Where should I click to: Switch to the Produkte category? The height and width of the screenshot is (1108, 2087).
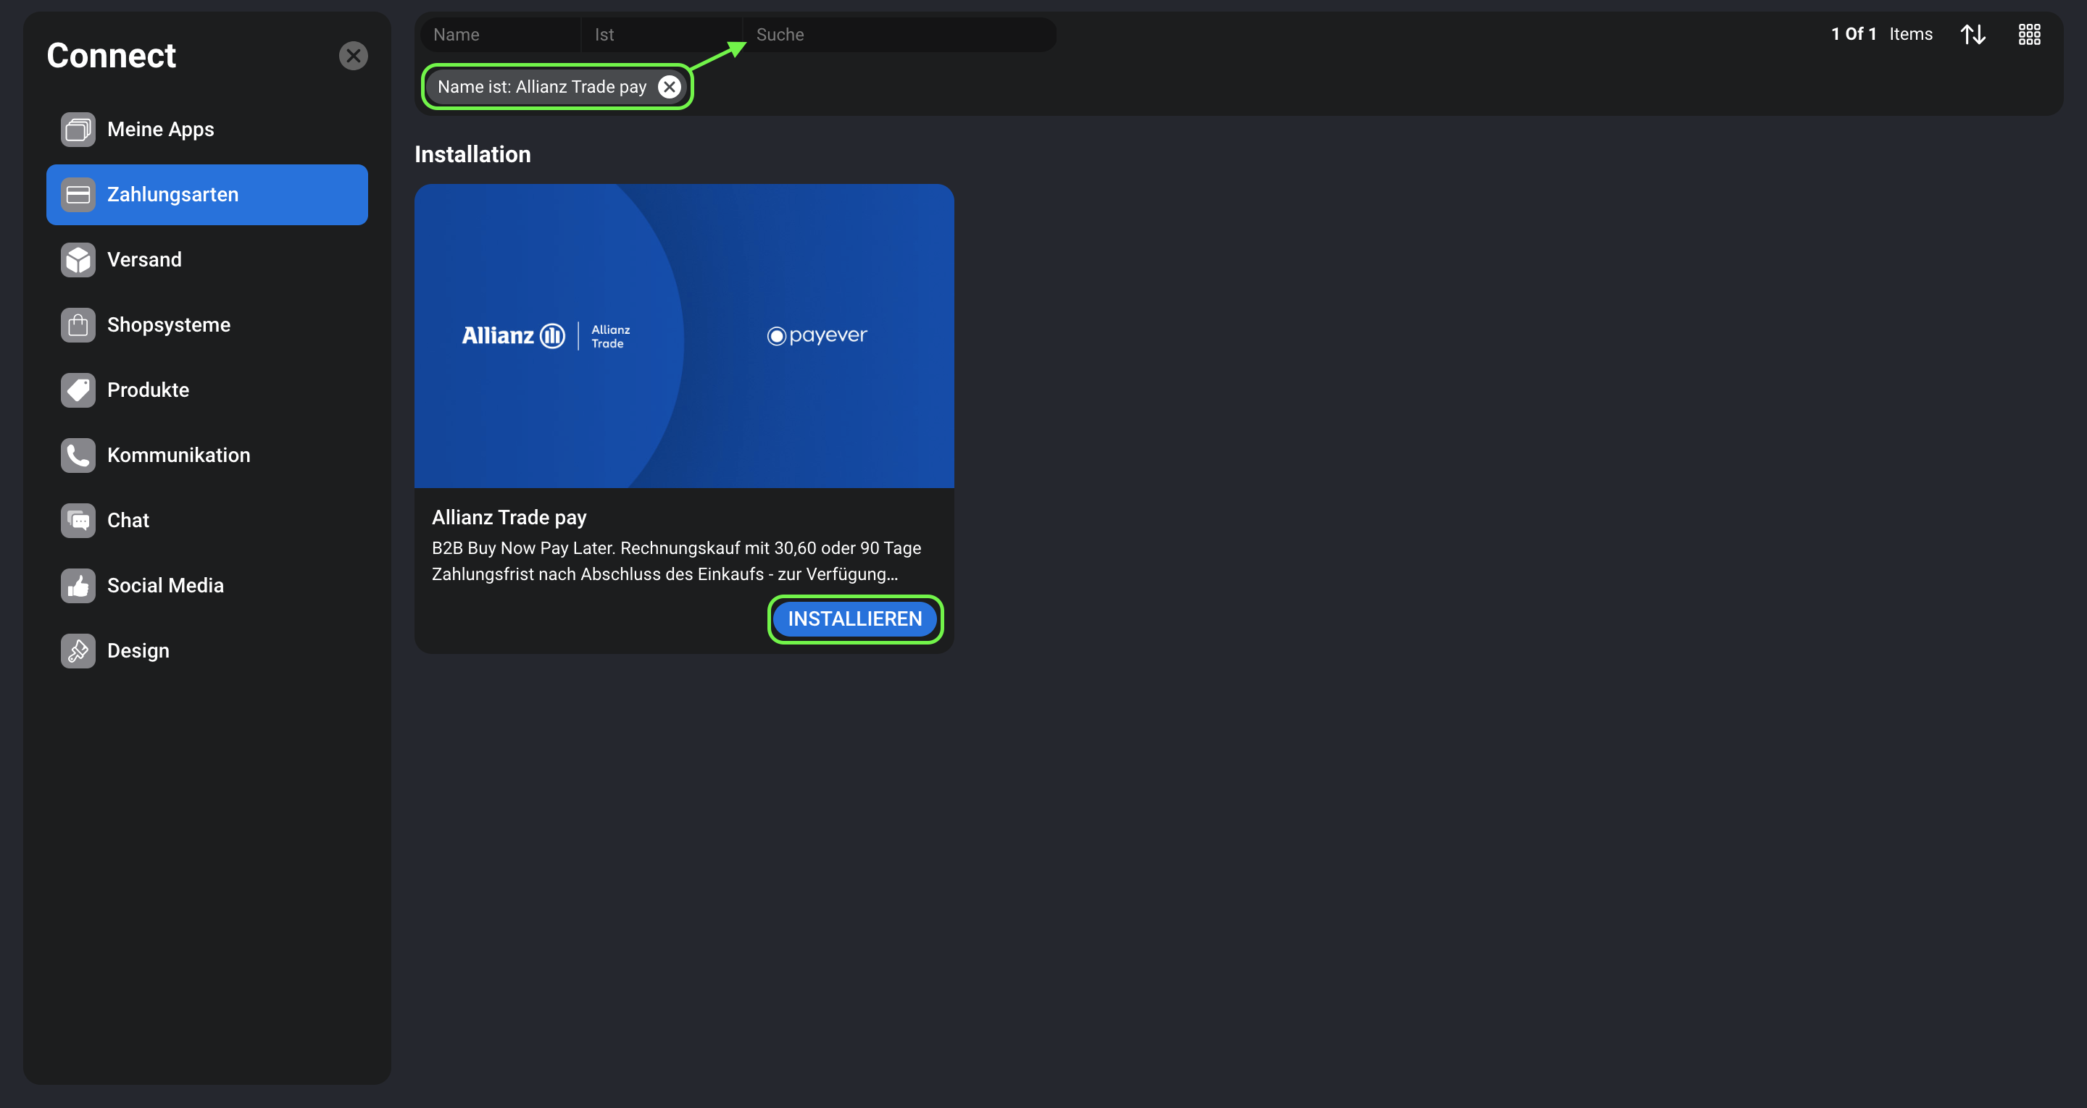click(207, 390)
